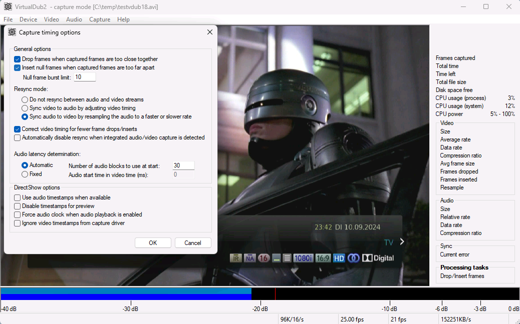Click the IR indicator icon on overlay
The width and height of the screenshot is (520, 324).
pos(236,258)
